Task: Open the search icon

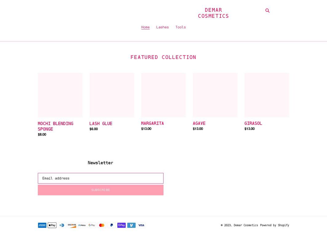Action: (267, 10)
